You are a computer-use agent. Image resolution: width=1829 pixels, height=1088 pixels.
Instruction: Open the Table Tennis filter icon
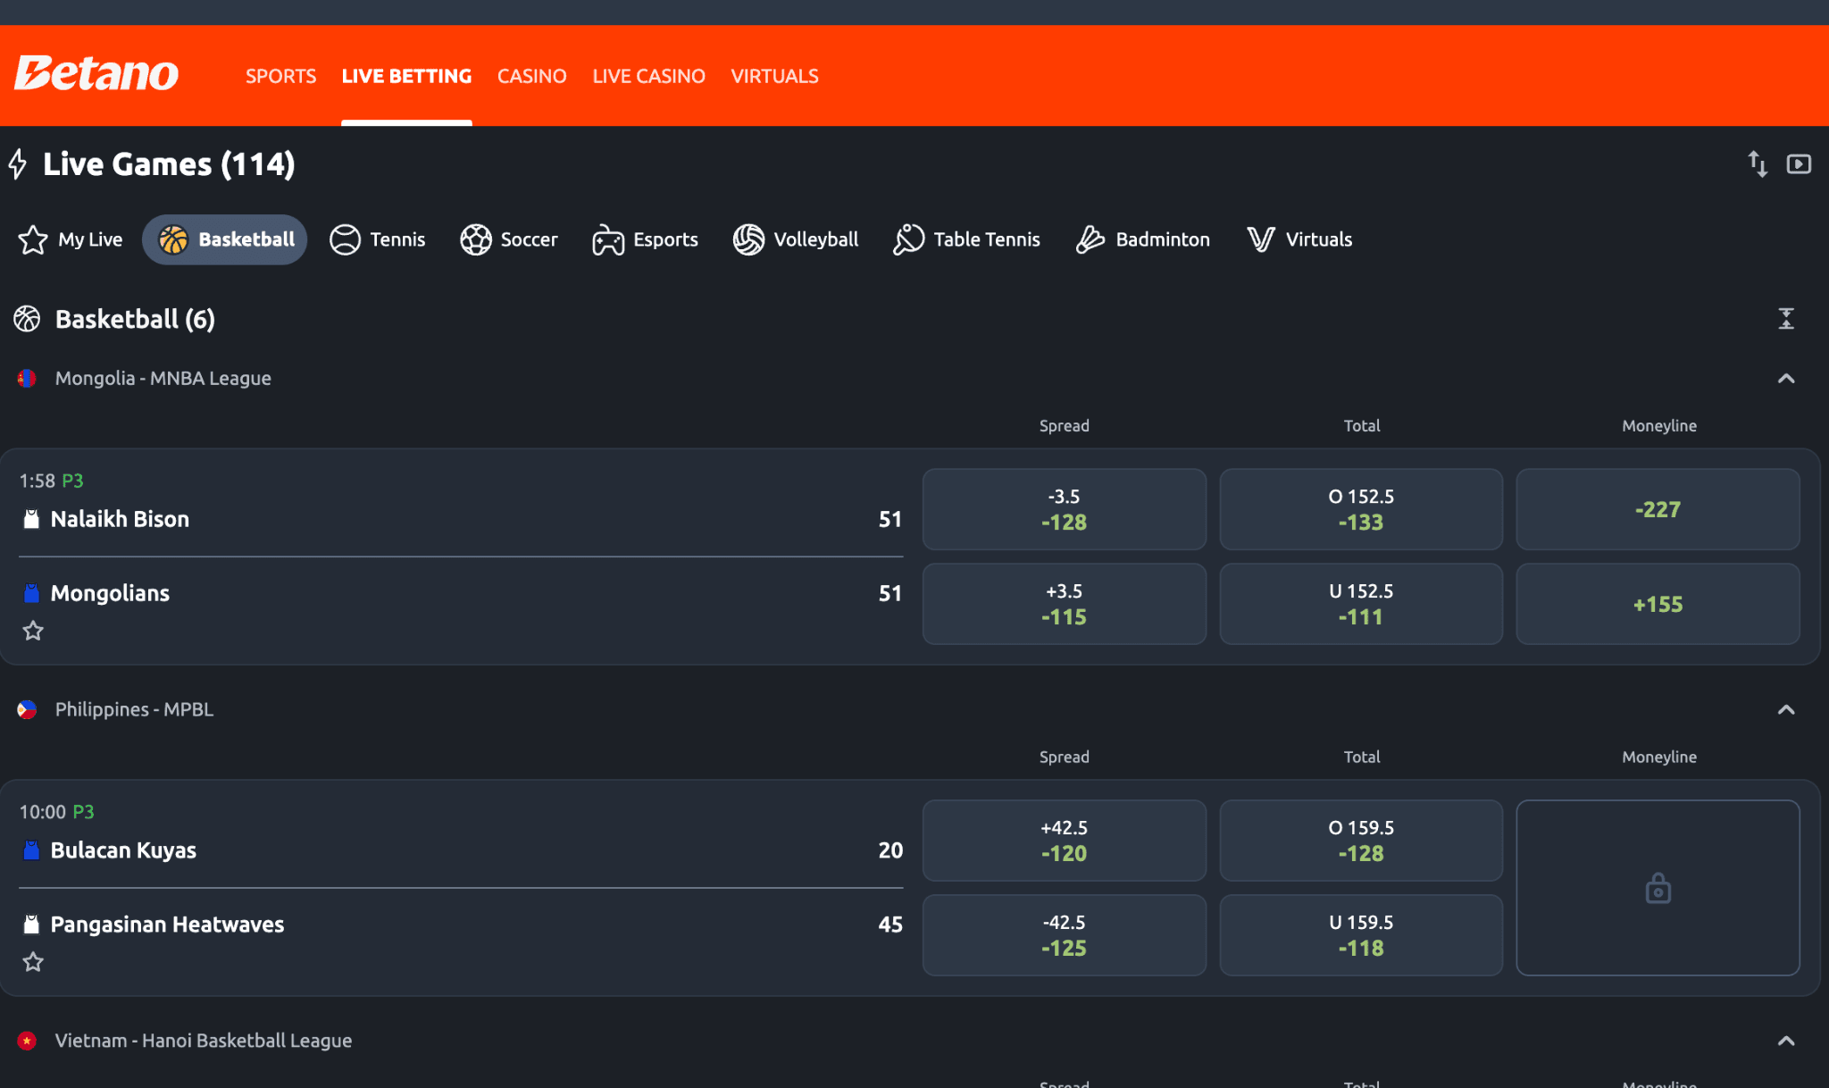click(908, 239)
